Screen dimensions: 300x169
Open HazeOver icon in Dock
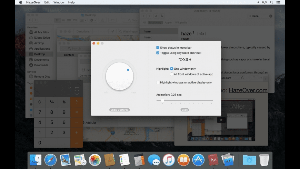click(228, 160)
